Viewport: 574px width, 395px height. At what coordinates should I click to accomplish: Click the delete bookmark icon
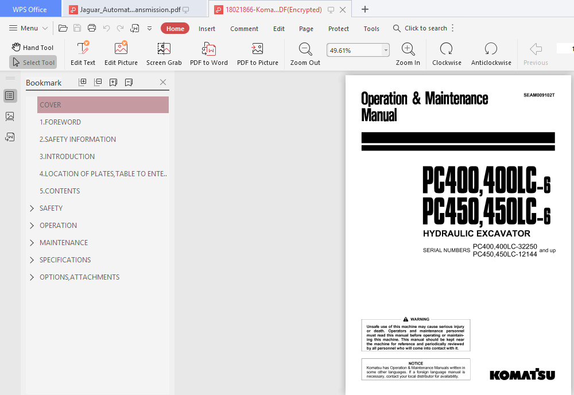point(129,82)
